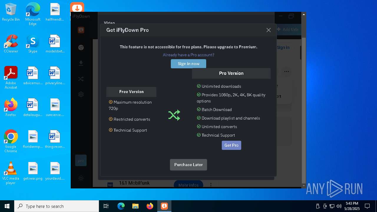Click the Unlimited converts feature line
Viewport: 377px width, 212px height.
click(217, 127)
